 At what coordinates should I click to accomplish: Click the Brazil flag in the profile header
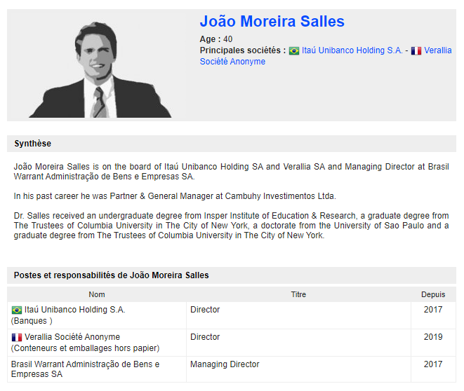pos(294,51)
